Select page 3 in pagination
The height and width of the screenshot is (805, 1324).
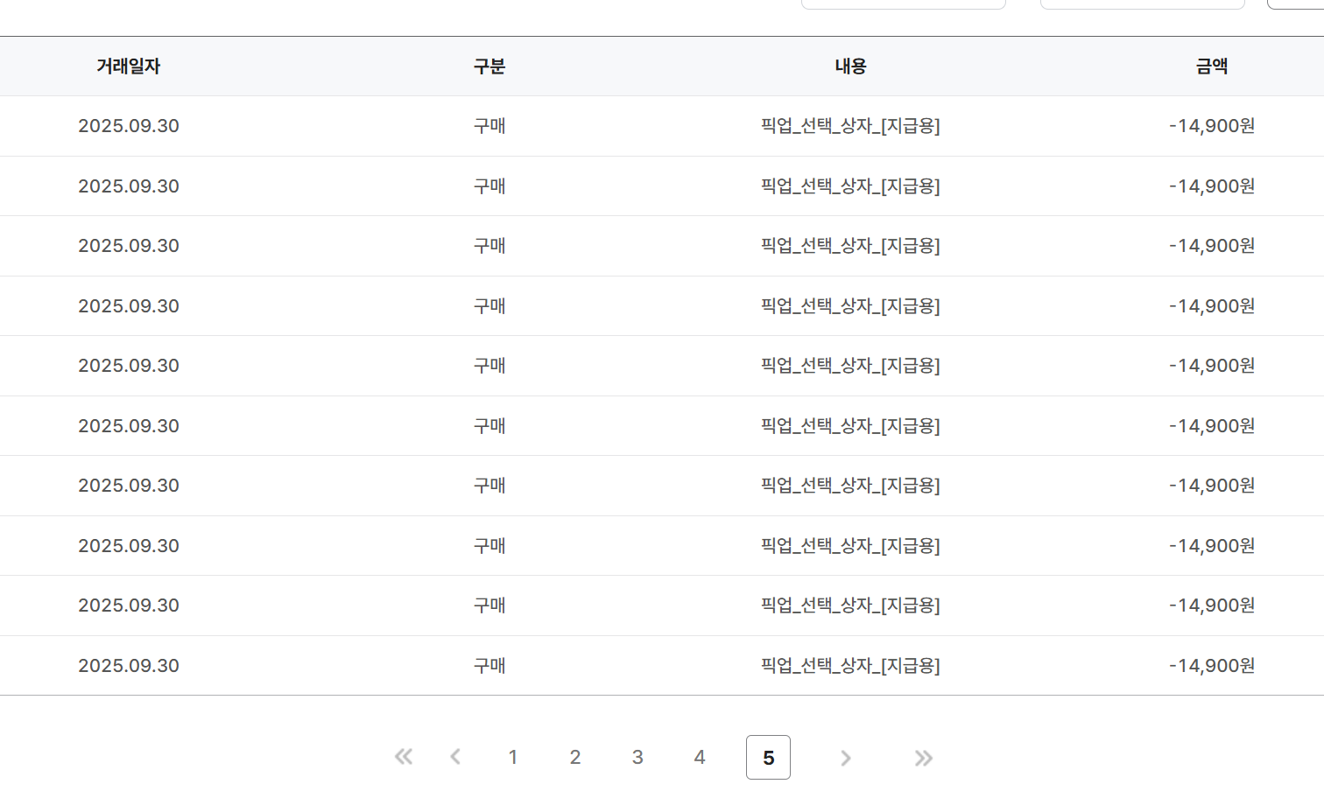(637, 757)
